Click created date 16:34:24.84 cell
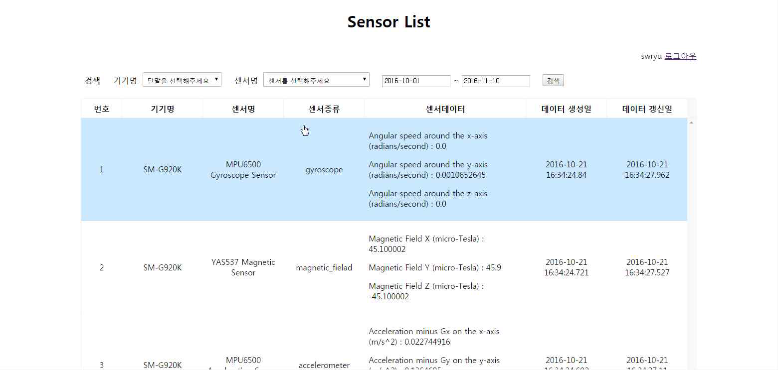 coord(567,170)
